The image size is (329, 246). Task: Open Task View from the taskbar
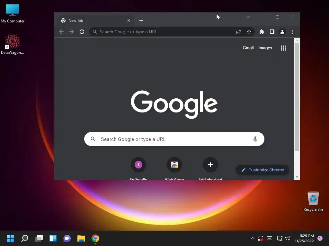[39, 238]
